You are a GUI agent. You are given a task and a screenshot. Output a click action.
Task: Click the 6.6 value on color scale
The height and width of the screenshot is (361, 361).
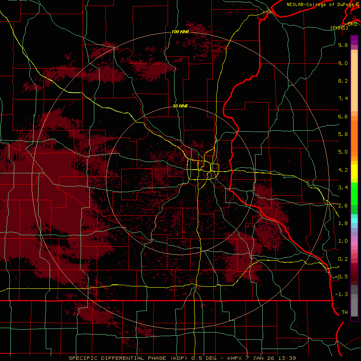point(343,116)
